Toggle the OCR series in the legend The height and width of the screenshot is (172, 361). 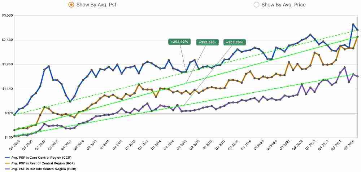point(44,168)
